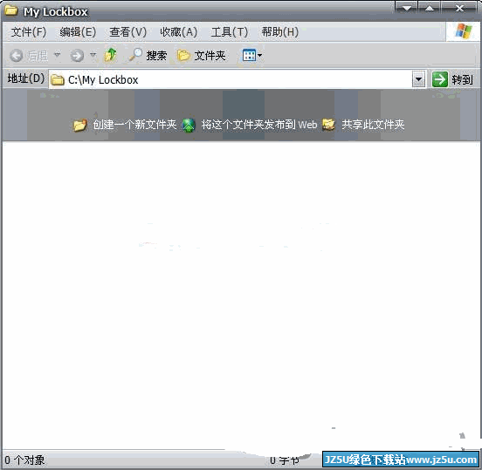Open the 查看(V) menu
This screenshot has height=470, width=482.
pyautogui.click(x=127, y=32)
